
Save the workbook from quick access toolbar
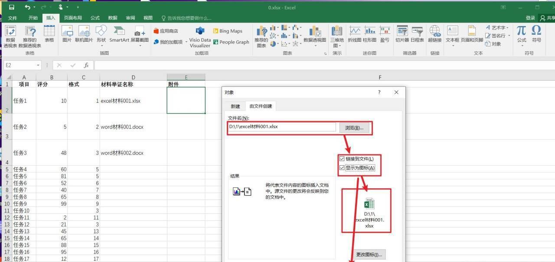[11, 7]
